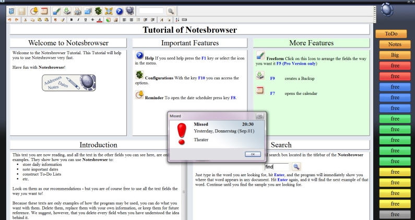Viewport: 415px width, 220px height.
Task: Insert picture using the image icon
Action: [x=116, y=20]
